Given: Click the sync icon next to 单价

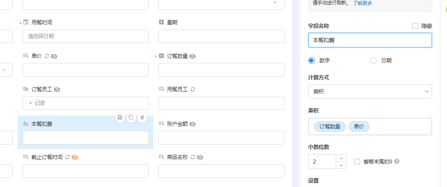Looking at the screenshot, I should click(x=47, y=56).
